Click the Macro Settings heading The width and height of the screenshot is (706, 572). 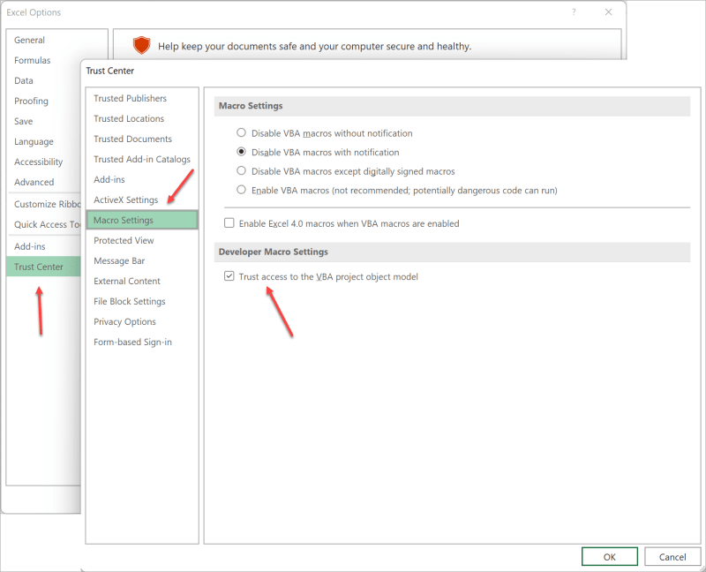click(x=251, y=105)
